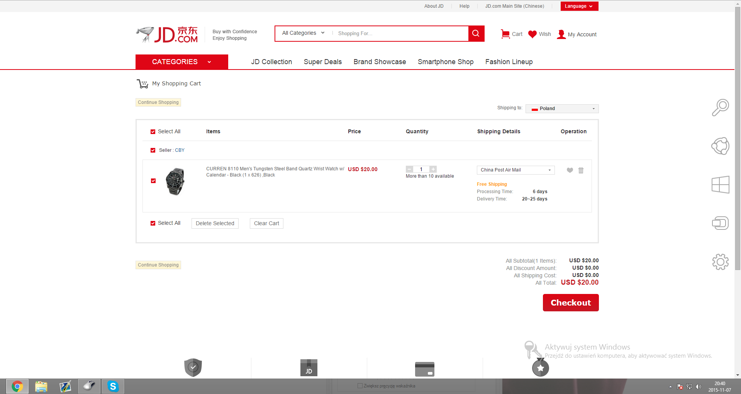This screenshot has height=394, width=741.
Task: Open the Language dropdown
Action: 579,6
